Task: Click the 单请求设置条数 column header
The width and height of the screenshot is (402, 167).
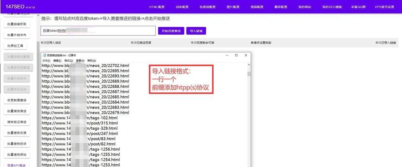Action: (x=261, y=43)
